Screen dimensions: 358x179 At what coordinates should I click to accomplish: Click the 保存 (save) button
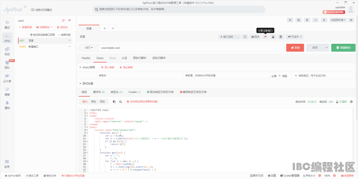point(315,48)
